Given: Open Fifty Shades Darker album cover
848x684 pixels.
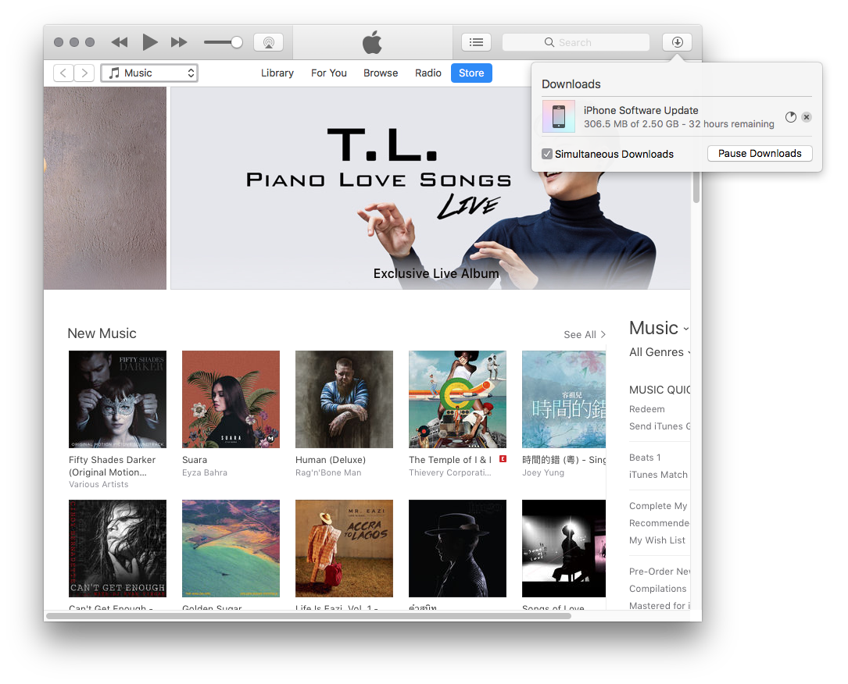Looking at the screenshot, I should click(x=117, y=399).
